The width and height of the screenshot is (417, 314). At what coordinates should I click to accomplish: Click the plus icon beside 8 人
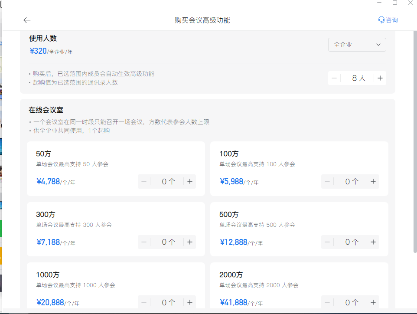[x=380, y=78]
